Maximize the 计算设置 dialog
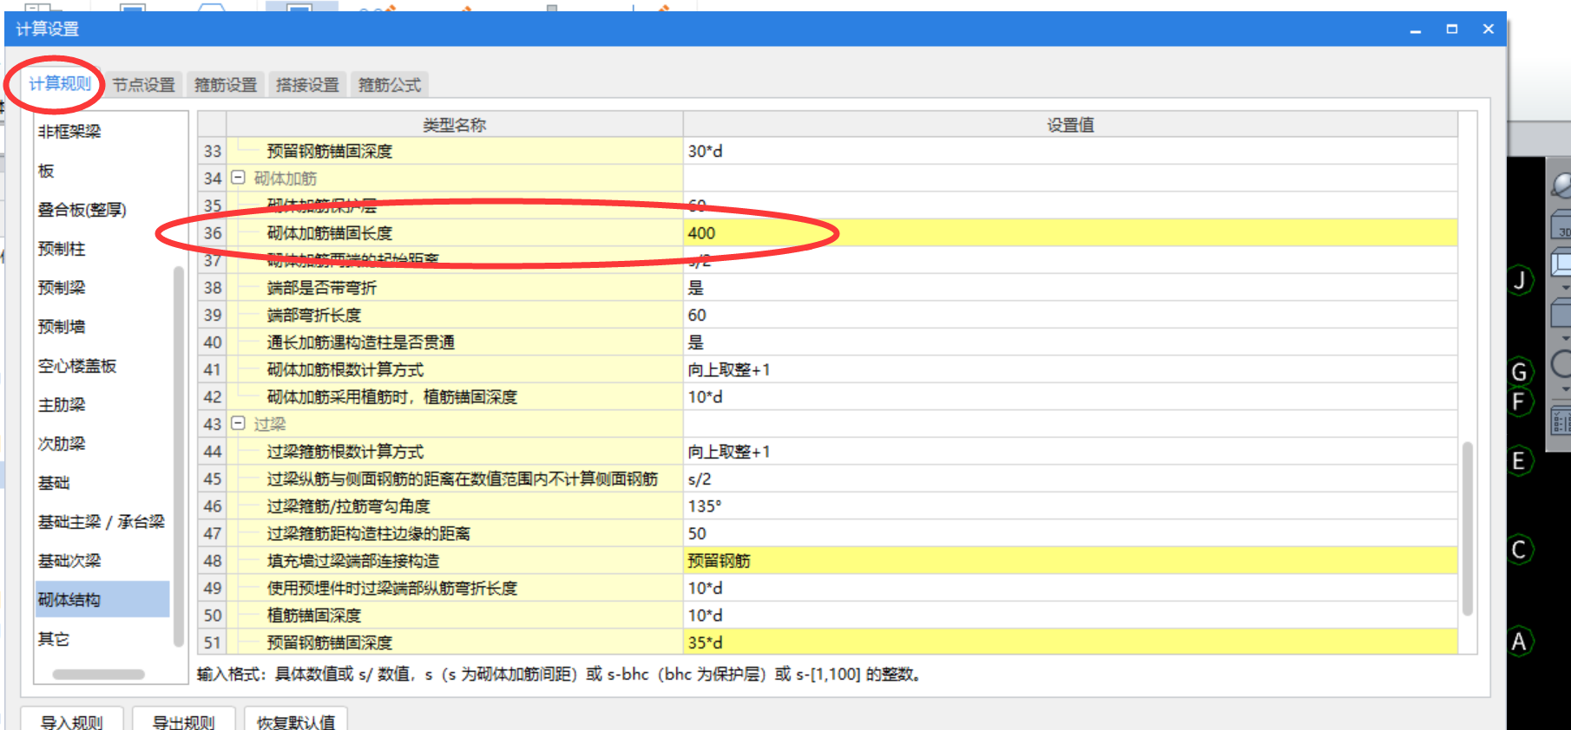 point(1452,29)
